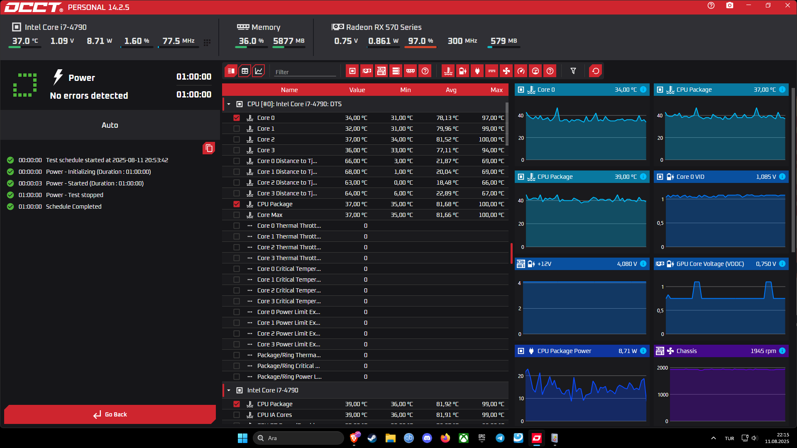The image size is (797, 448).
Task: Toggle the frequency gauge sensor filter
Action: click(x=521, y=71)
